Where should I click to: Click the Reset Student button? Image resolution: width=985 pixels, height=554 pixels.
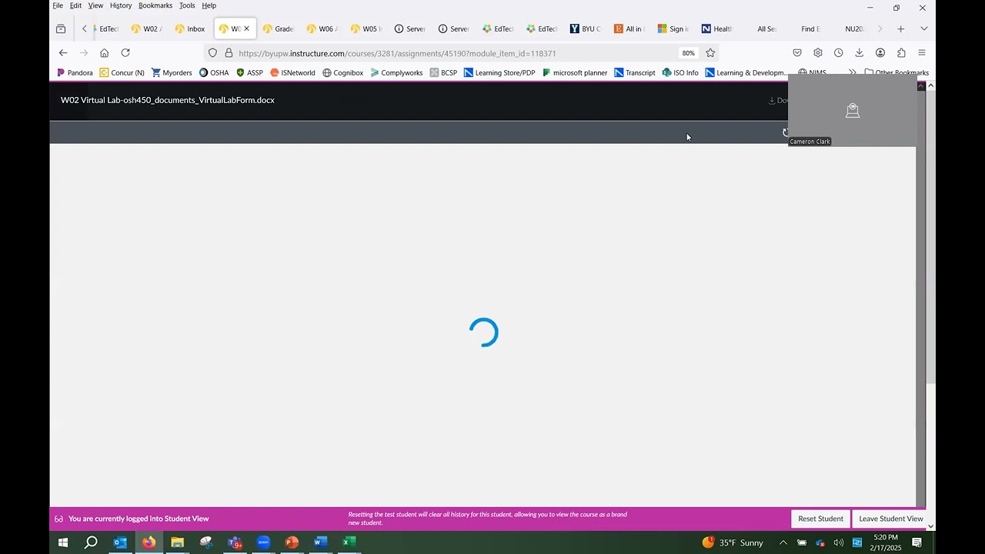point(820,519)
